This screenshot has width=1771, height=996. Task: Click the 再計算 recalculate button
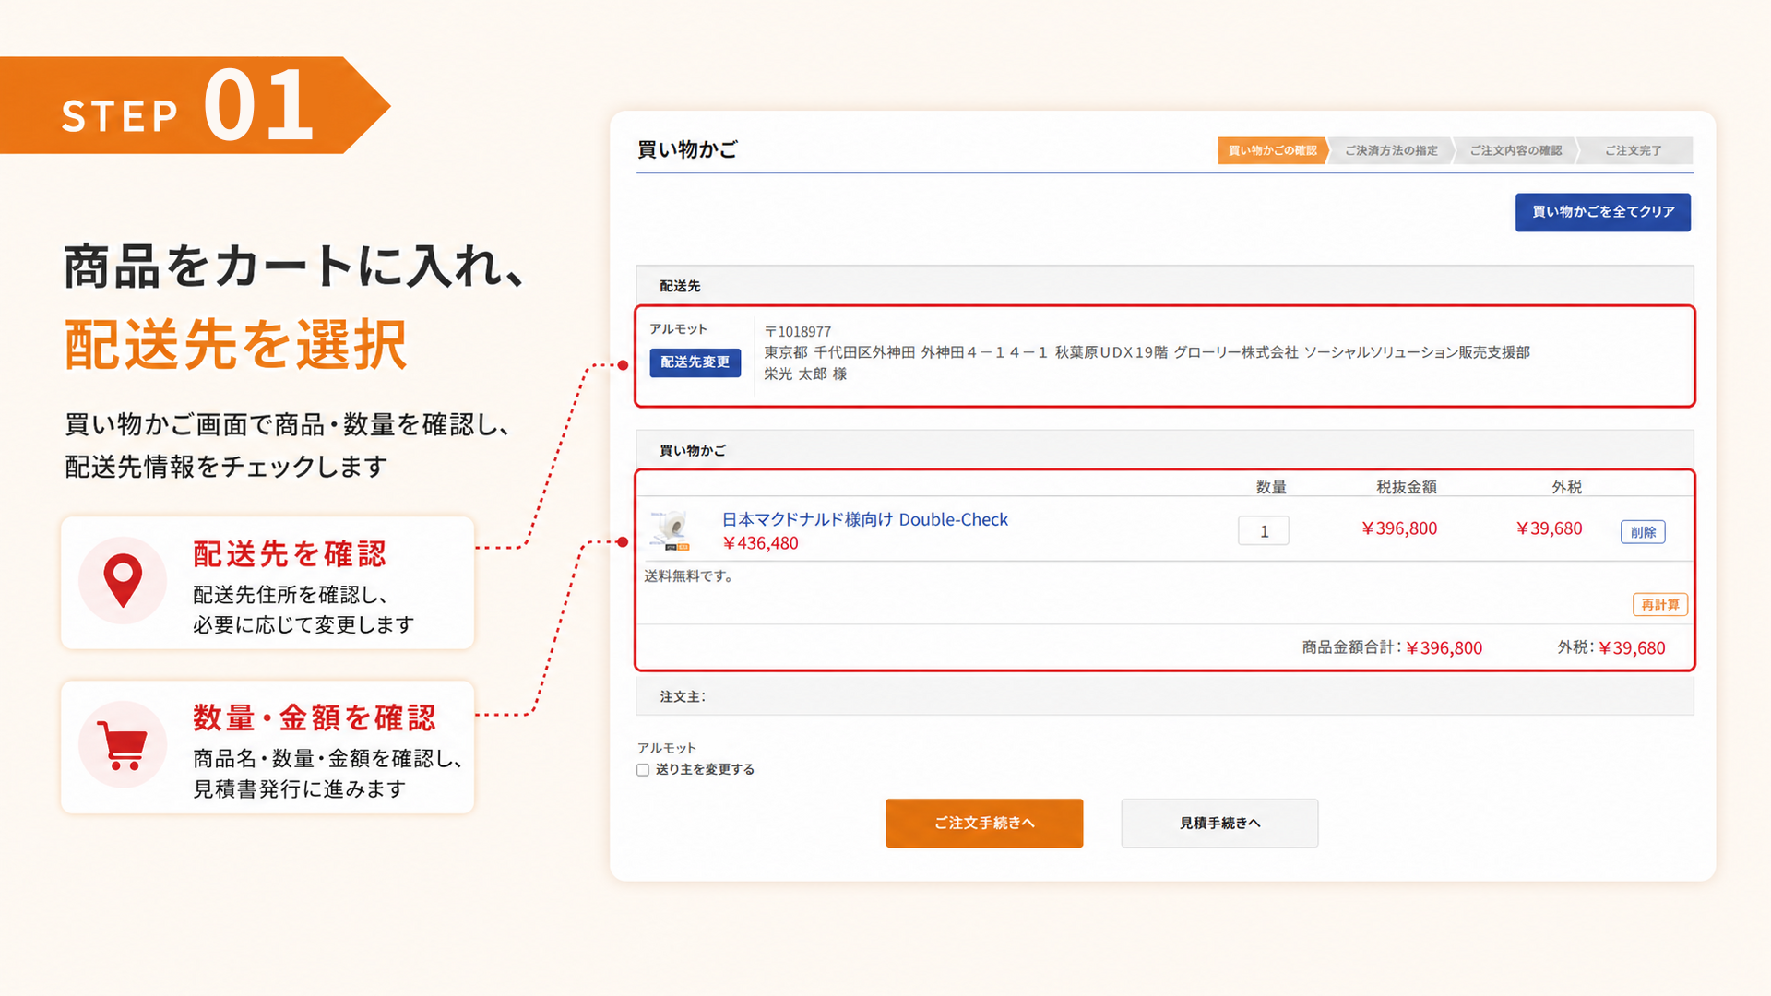pos(1660,605)
